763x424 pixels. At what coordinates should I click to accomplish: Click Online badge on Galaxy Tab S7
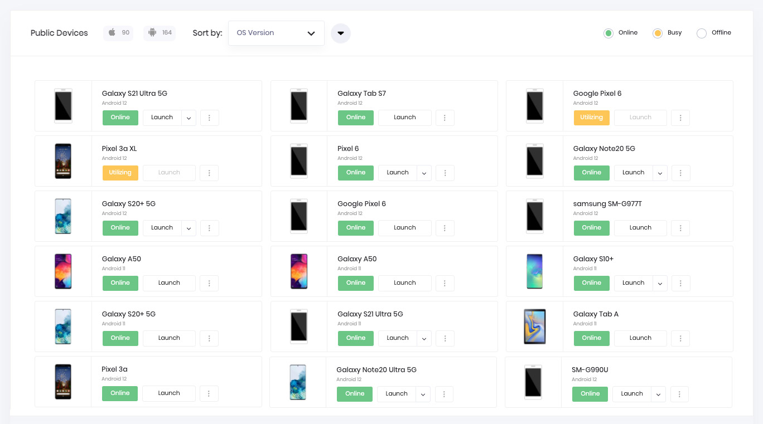point(356,118)
